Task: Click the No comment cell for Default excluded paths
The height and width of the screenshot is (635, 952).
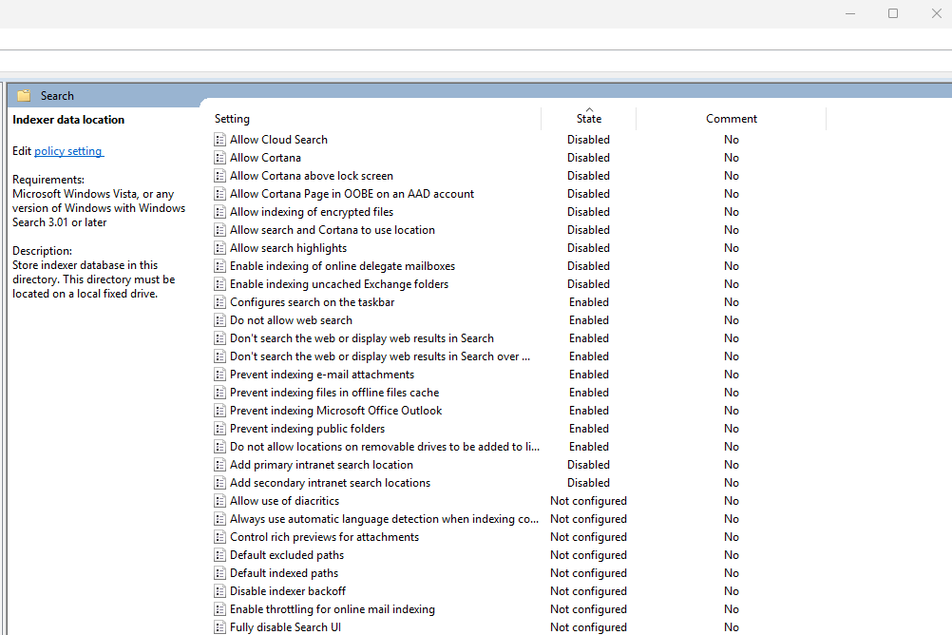Action: coord(731,555)
